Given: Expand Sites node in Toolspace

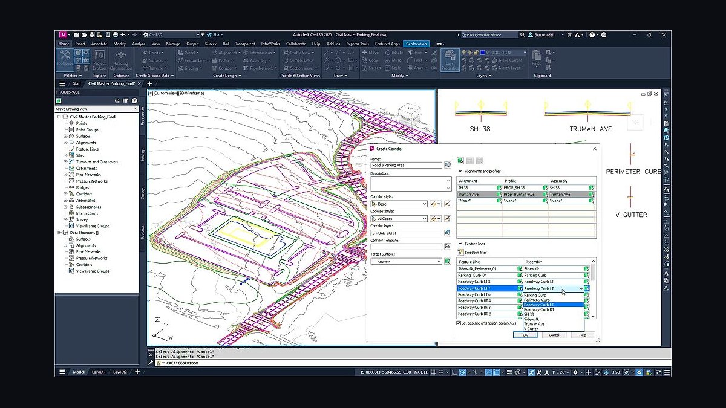Looking at the screenshot, I should tap(65, 155).
